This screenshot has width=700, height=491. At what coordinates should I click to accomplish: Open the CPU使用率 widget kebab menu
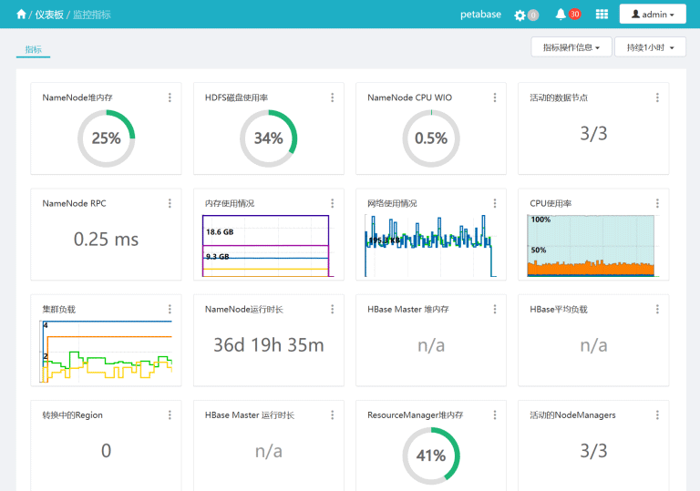point(657,203)
